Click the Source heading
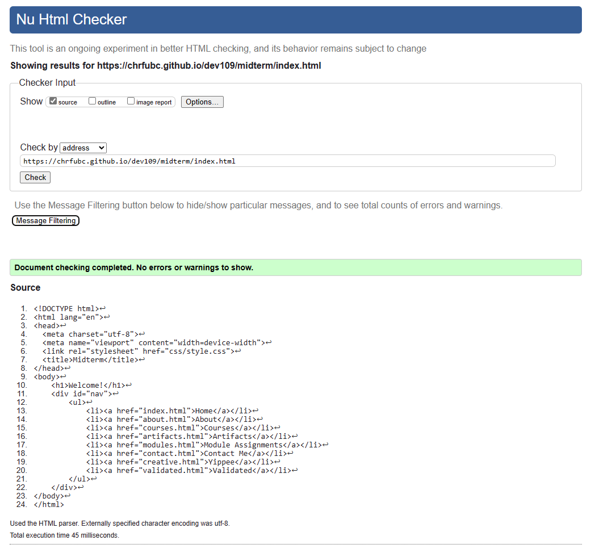This screenshot has width=591, height=557. [x=25, y=287]
